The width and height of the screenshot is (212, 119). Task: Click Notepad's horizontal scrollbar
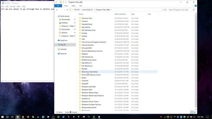click(27, 81)
